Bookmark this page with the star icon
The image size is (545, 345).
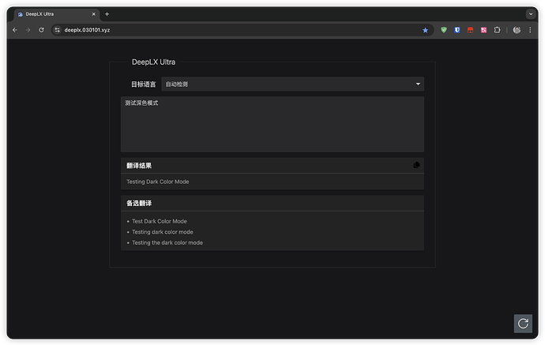point(425,30)
